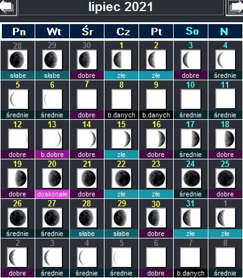Select moon phase icon for July 1
This screenshot has height=278, width=243.
coord(121,60)
